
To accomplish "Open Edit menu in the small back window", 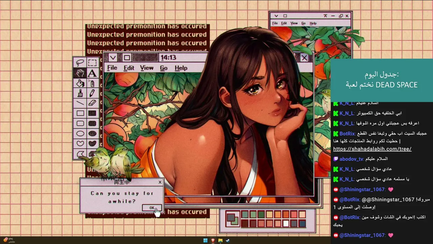I will pyautogui.click(x=283, y=23).
